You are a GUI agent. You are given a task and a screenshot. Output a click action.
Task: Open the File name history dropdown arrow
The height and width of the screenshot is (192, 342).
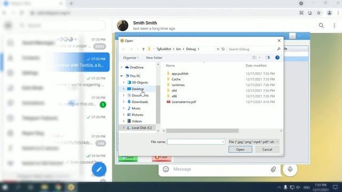point(223,142)
